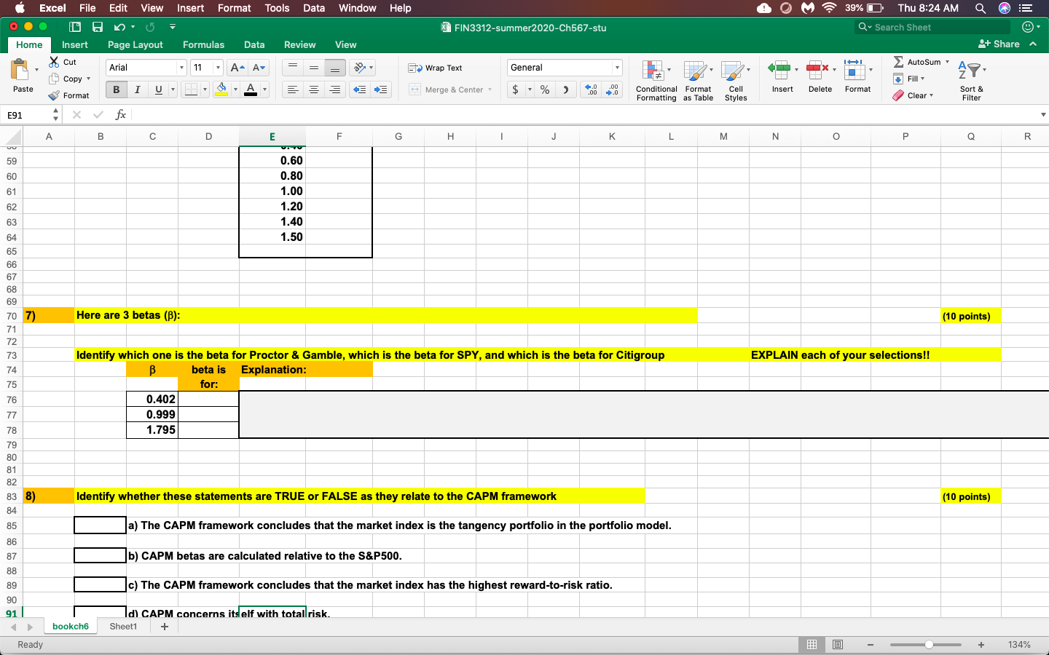The image size is (1049, 655).
Task: Increase decimal places
Action: tap(592, 90)
